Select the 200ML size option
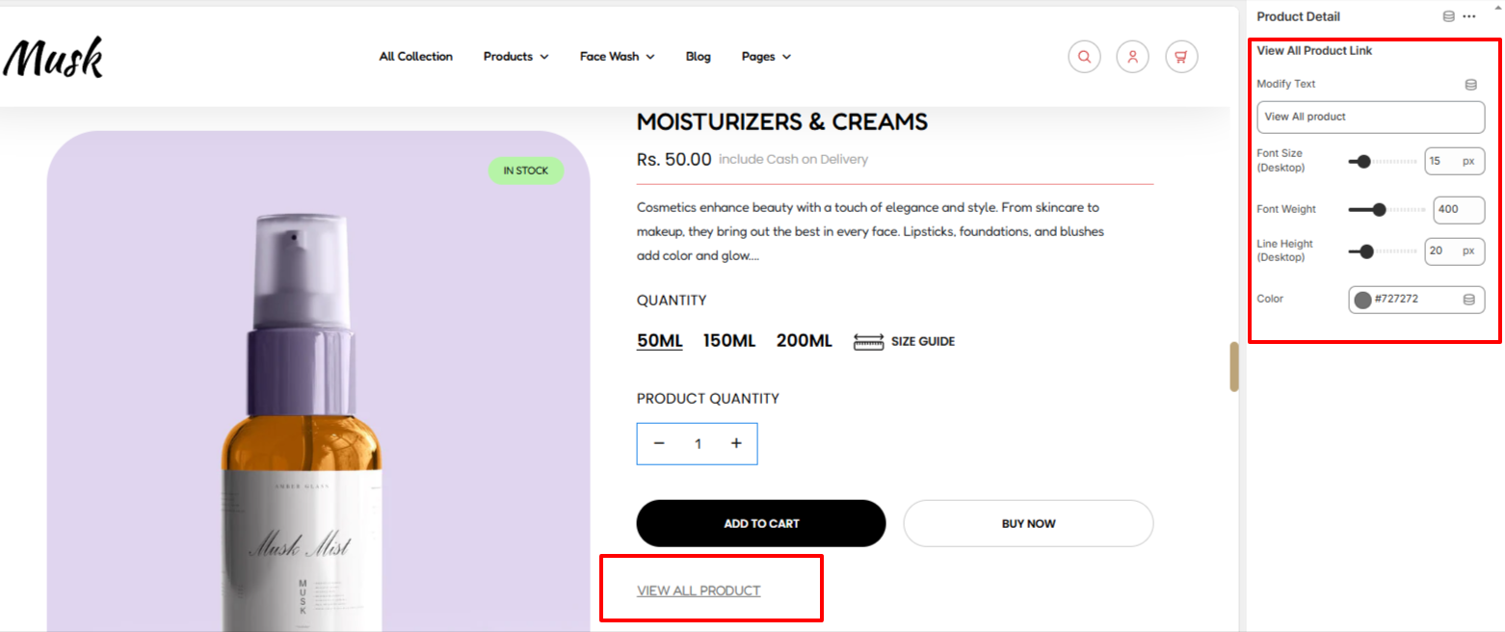1505x632 pixels. click(x=804, y=341)
